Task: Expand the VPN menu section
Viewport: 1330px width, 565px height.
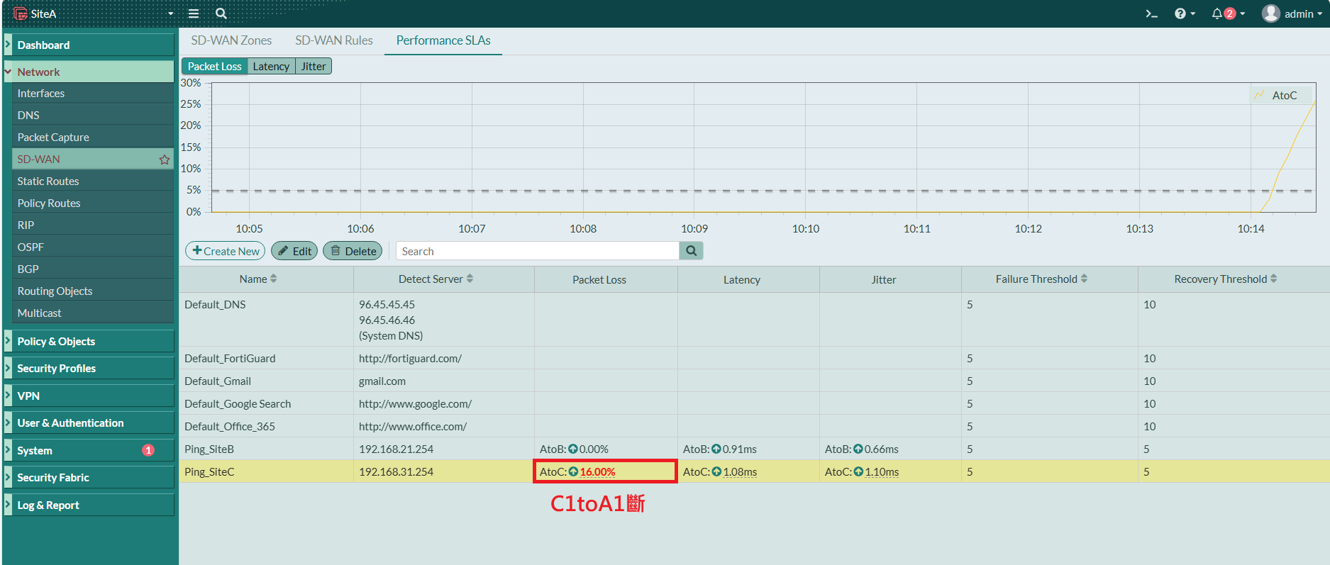Action: click(89, 396)
